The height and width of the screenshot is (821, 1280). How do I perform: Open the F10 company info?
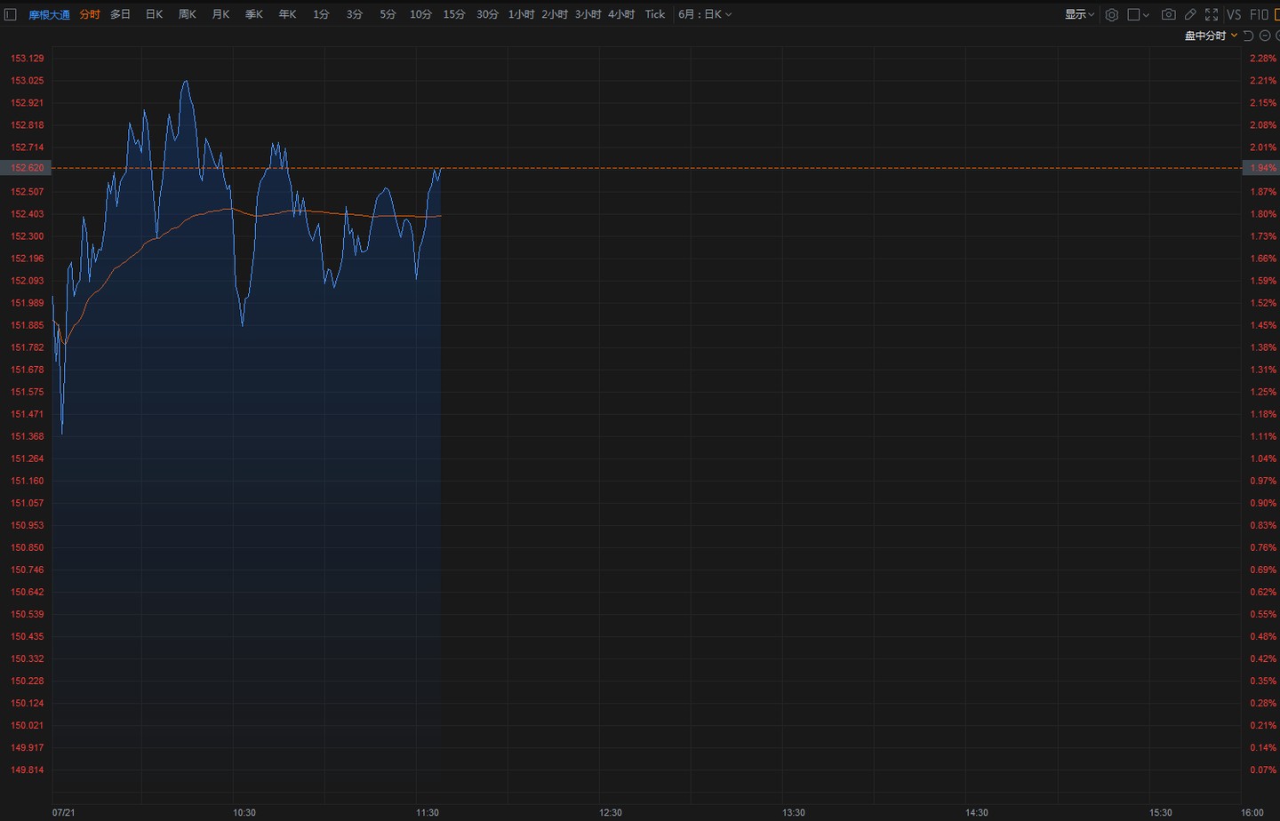1259,14
